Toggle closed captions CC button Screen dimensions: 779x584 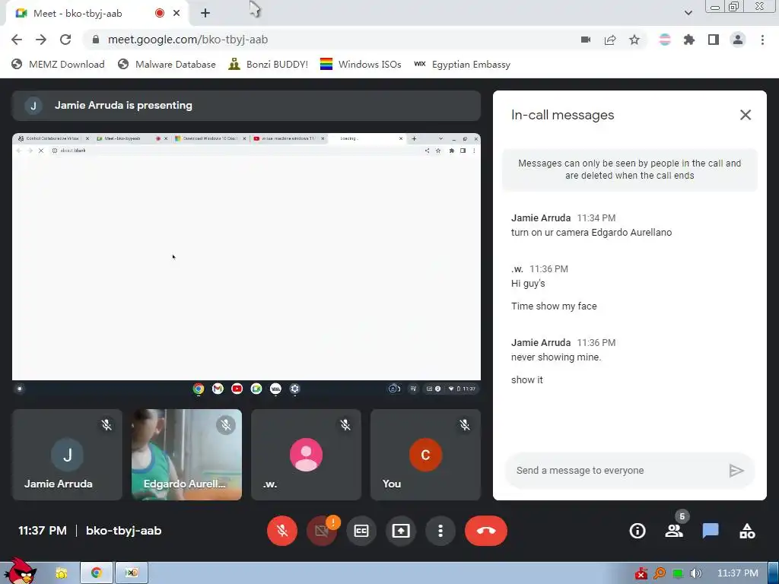coord(361,531)
